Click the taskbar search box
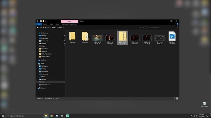Viewport: 211px width, 118px height. click(24, 116)
